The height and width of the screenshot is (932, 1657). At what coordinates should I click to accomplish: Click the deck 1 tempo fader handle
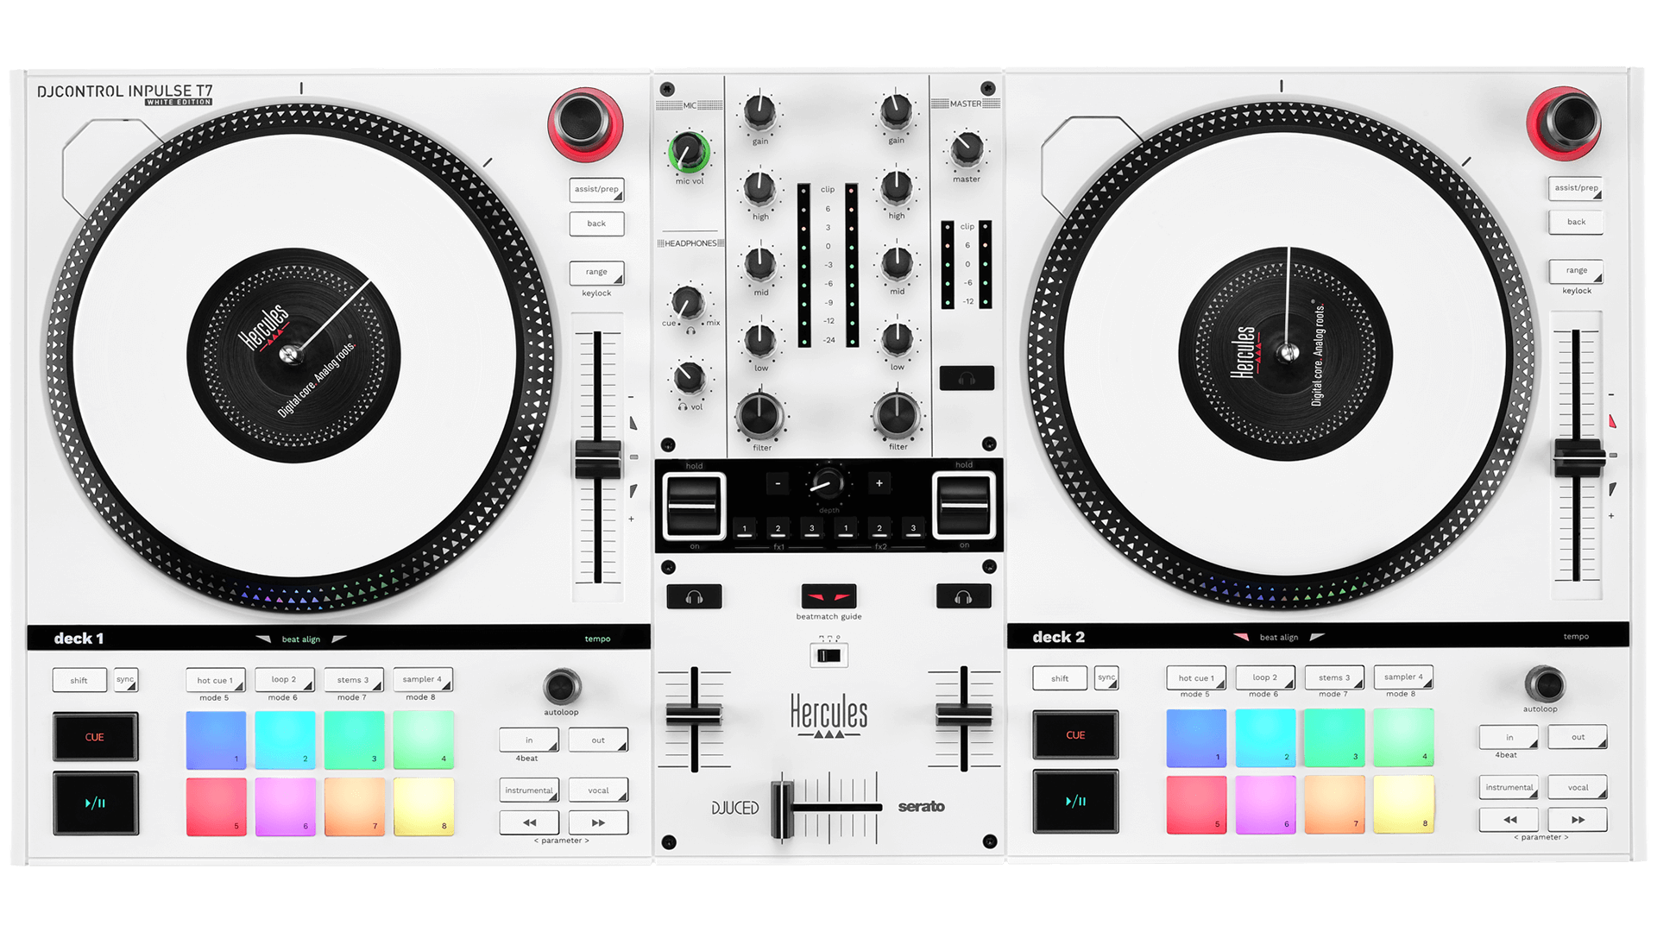(597, 458)
